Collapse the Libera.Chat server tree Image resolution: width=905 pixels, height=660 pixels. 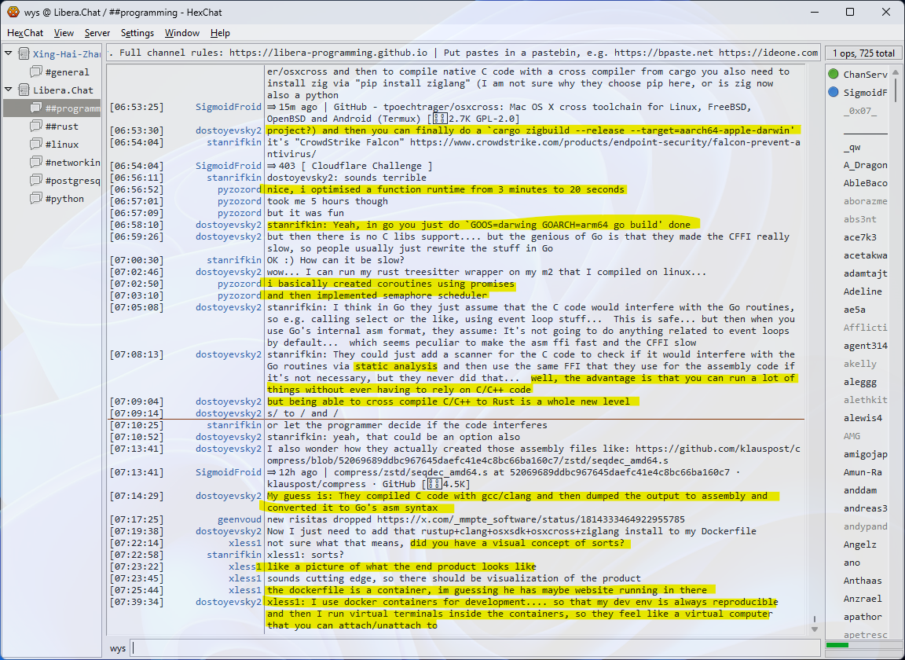tap(9, 90)
